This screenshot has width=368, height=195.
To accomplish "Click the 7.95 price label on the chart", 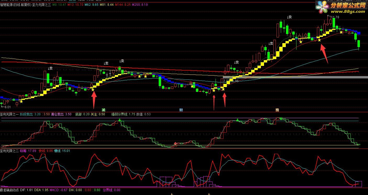I will click(x=235, y=81).
